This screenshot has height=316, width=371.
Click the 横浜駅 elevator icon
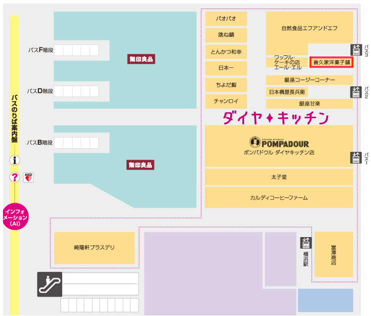tap(305, 243)
